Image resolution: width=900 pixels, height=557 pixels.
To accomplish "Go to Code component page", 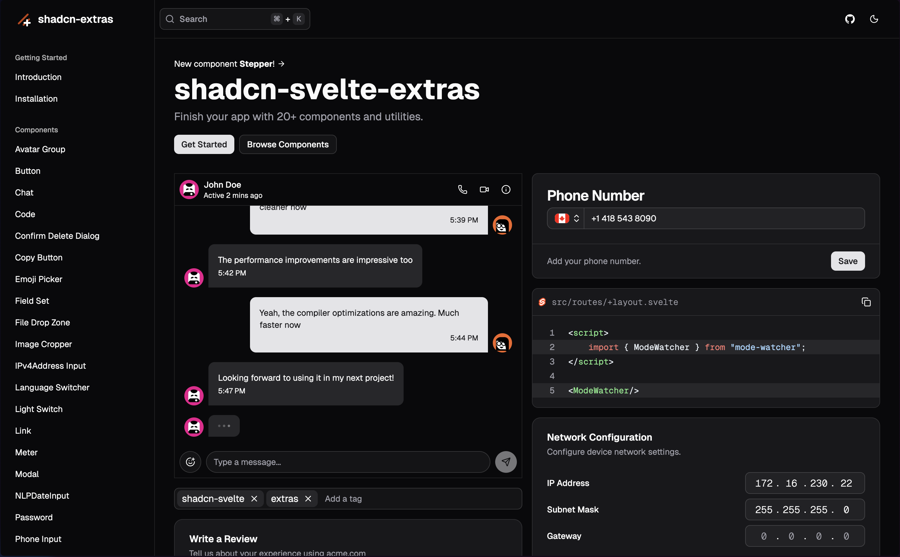I will tap(25, 214).
